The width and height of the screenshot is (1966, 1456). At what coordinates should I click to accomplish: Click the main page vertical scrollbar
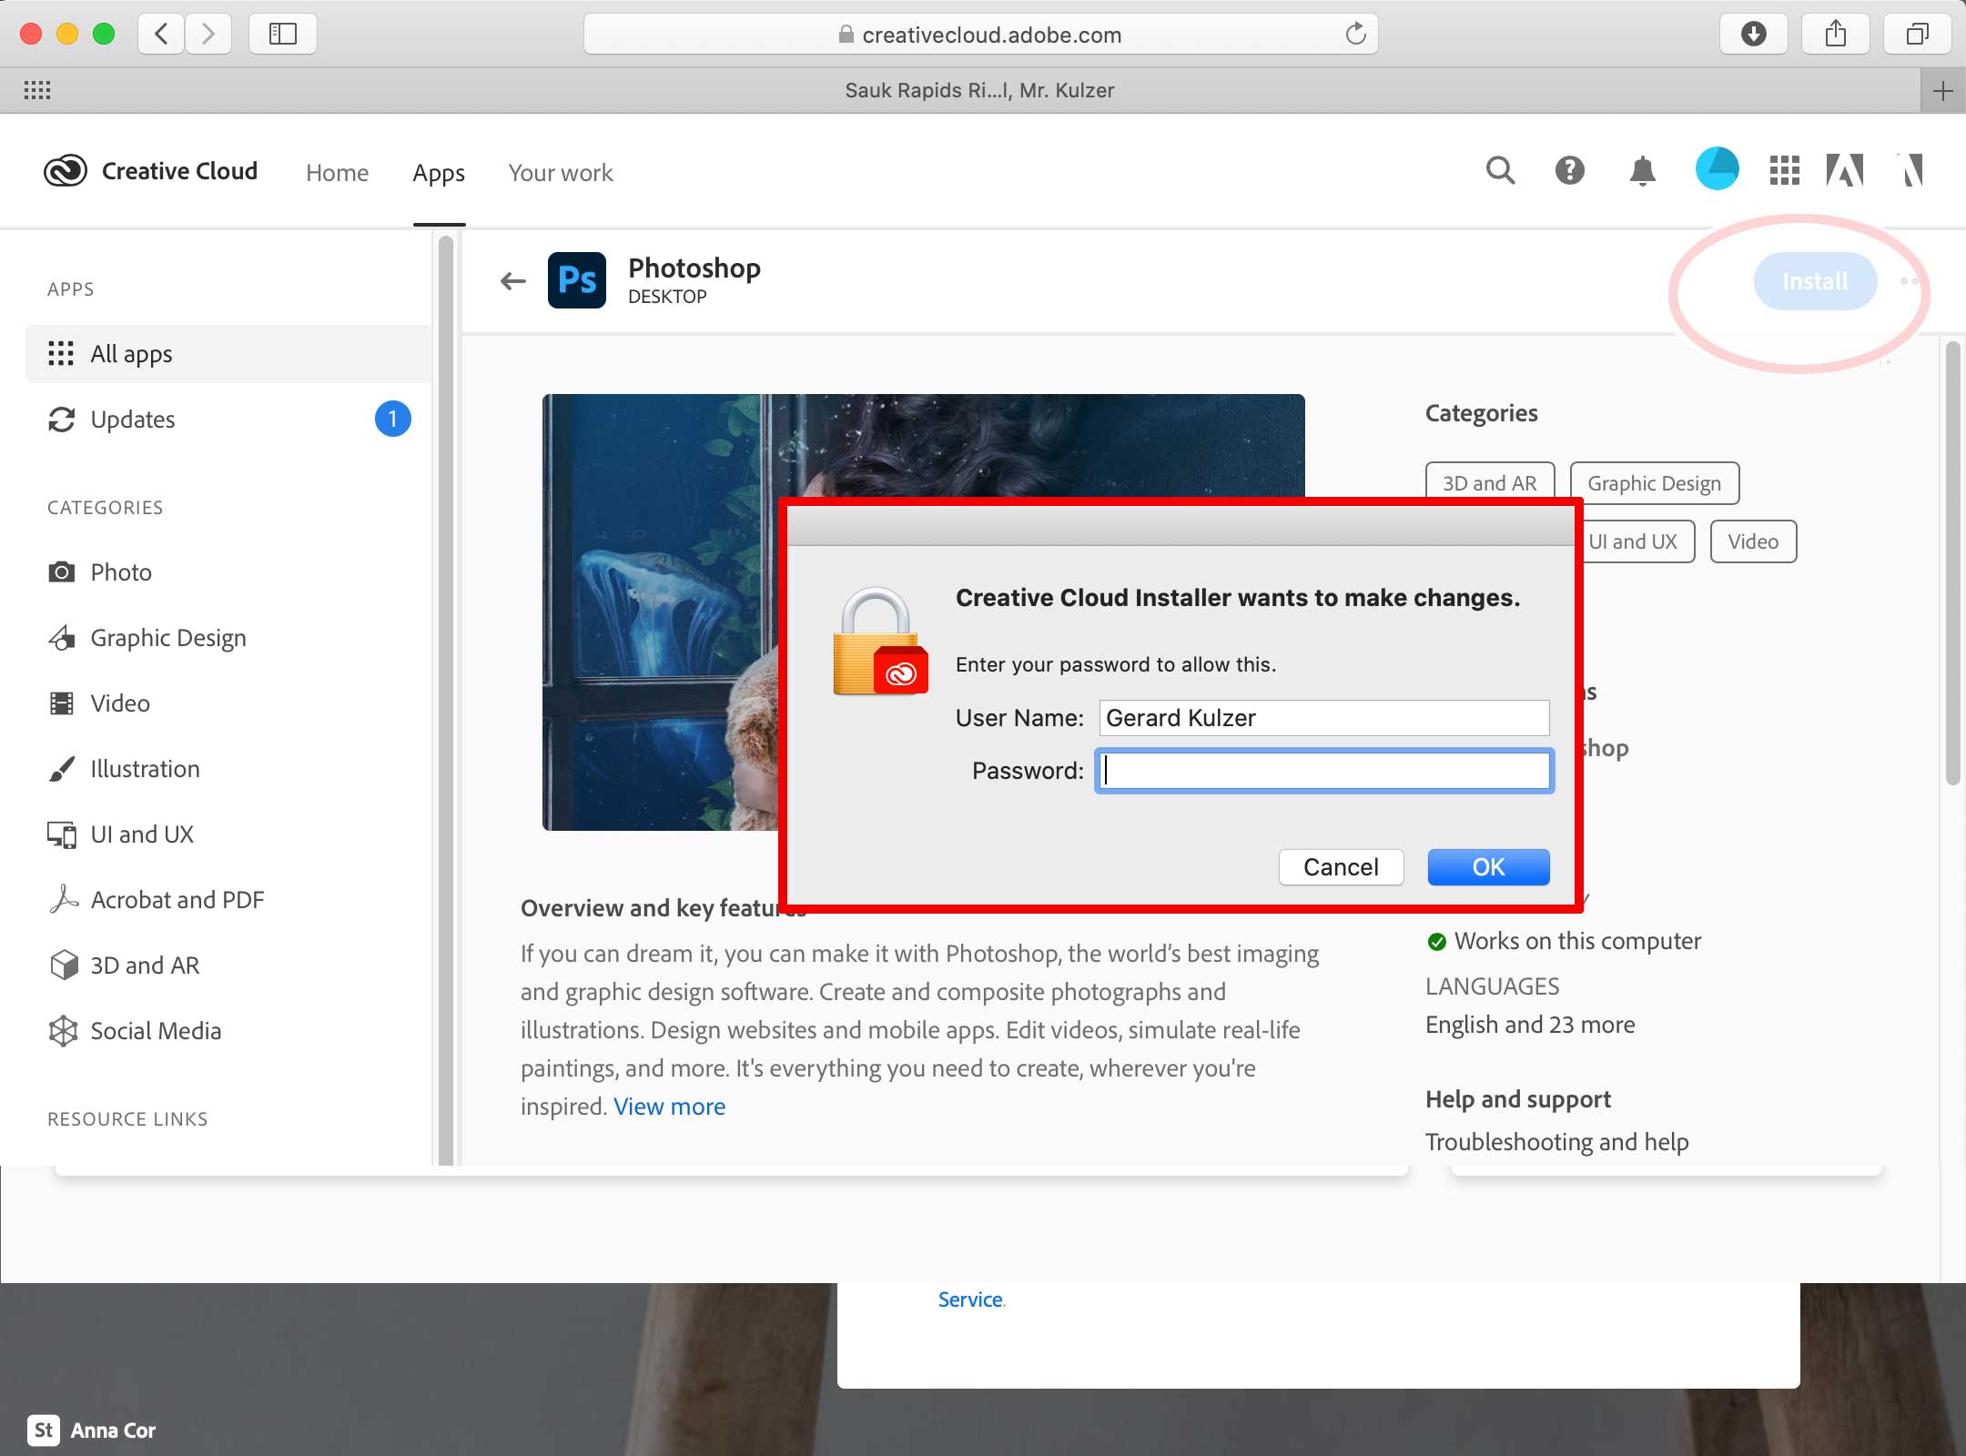[x=1952, y=562]
